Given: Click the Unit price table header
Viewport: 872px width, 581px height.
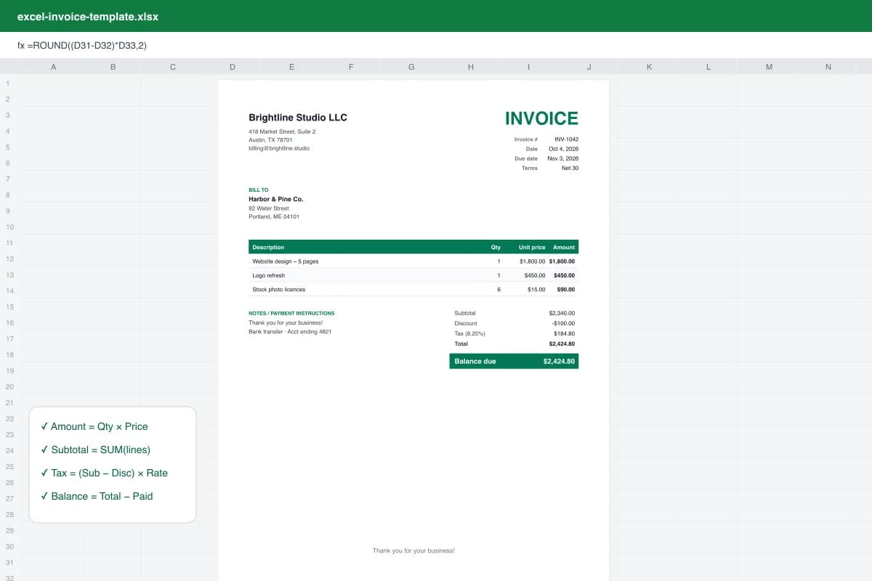Looking at the screenshot, I should click(532, 247).
